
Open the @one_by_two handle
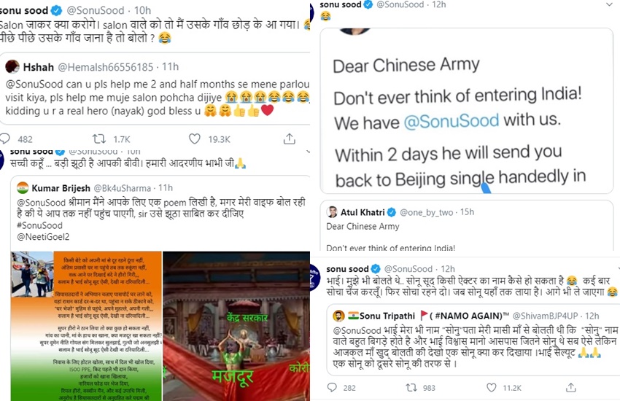[x=426, y=212]
